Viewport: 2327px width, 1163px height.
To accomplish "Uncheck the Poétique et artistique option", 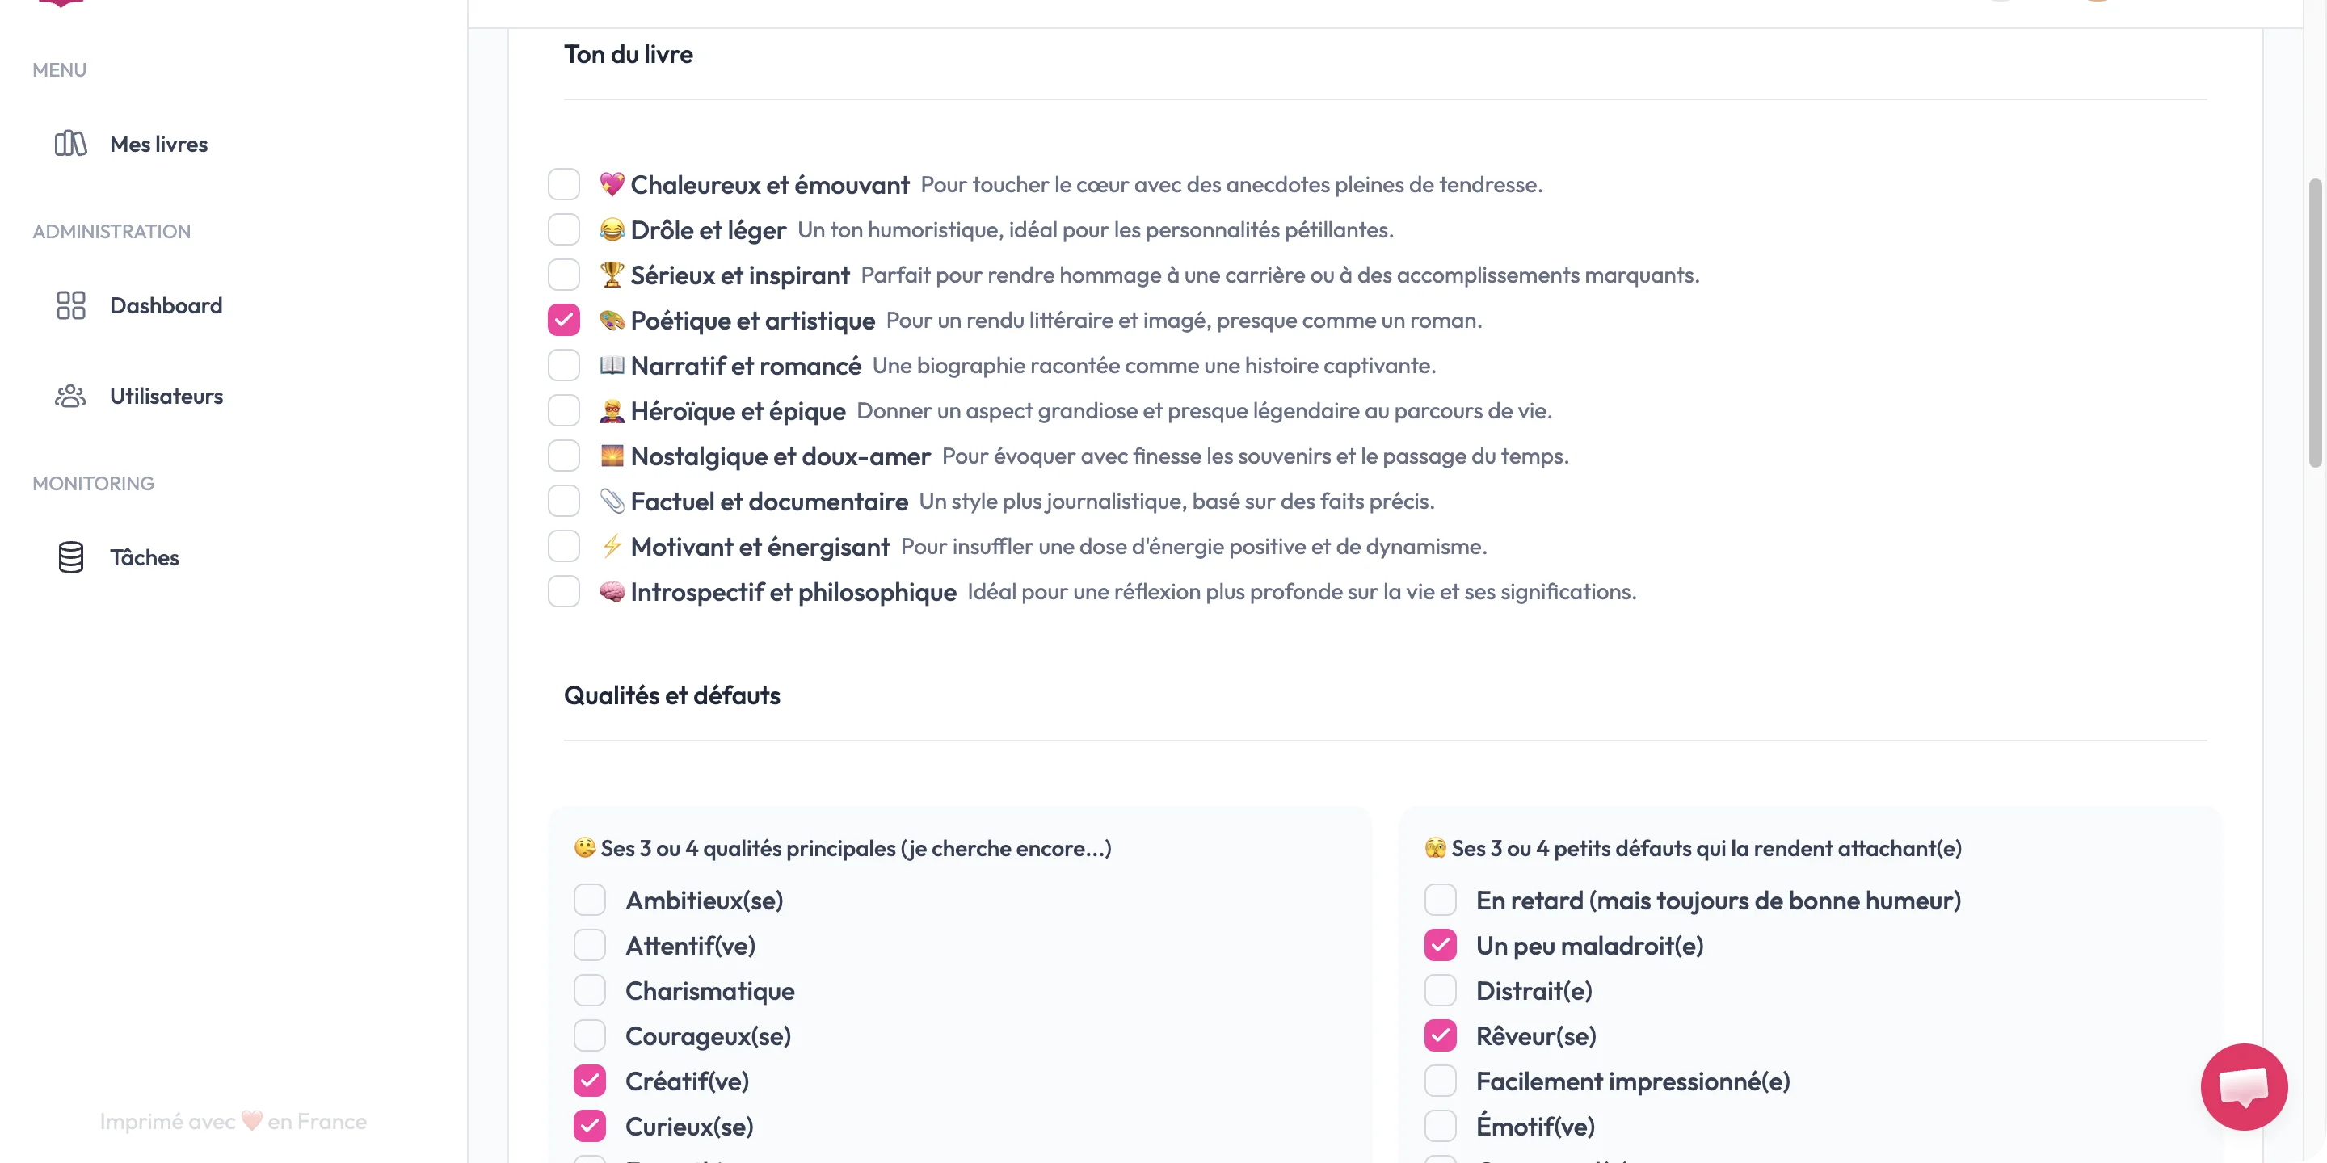I will (564, 320).
